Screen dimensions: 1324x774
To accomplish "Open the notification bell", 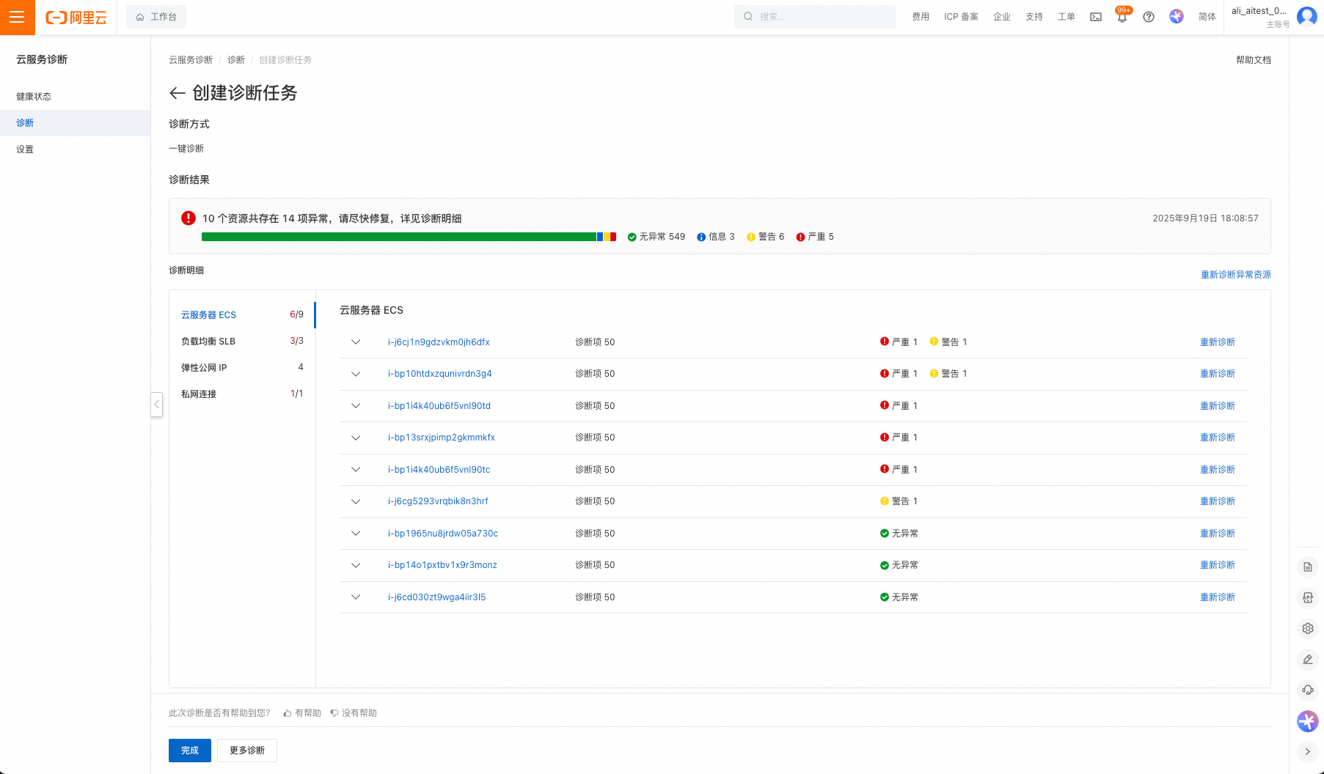I will [x=1122, y=17].
